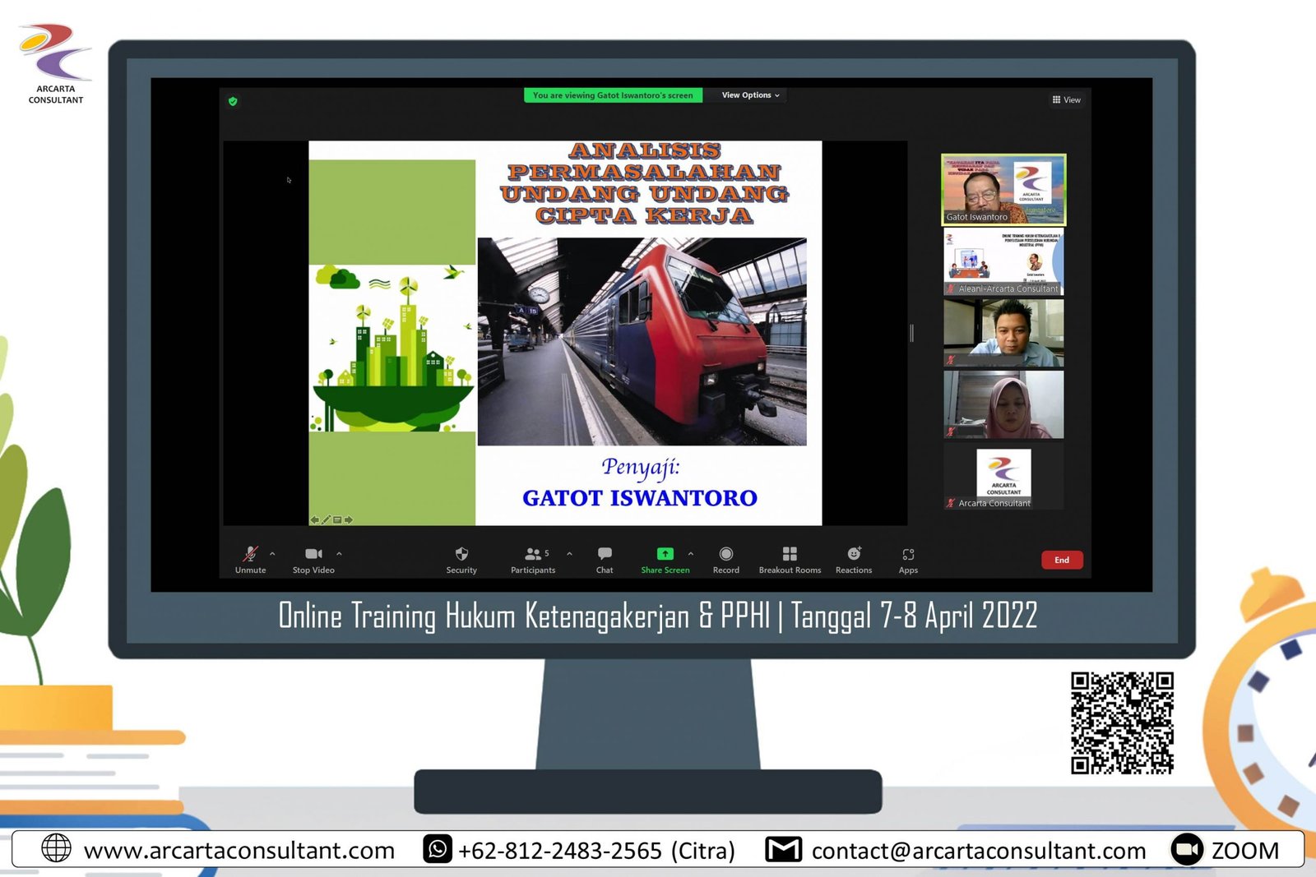
Task: Click the divider handle beside the video panel
Action: (x=911, y=333)
